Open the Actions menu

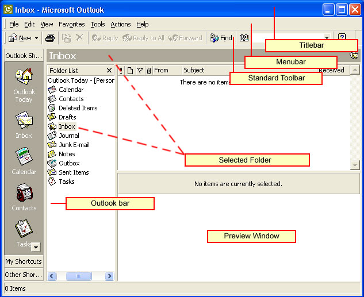(x=121, y=24)
